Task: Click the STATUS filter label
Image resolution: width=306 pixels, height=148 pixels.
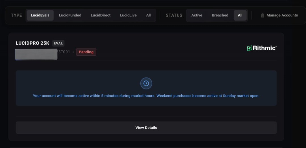Action: click(174, 15)
